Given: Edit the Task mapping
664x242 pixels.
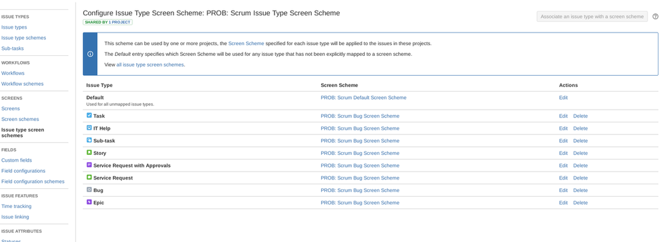Looking at the screenshot, I should tap(563, 116).
